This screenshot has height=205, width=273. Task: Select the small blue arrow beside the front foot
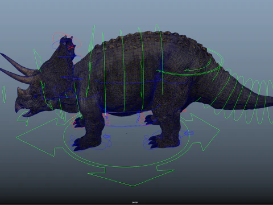(107, 136)
